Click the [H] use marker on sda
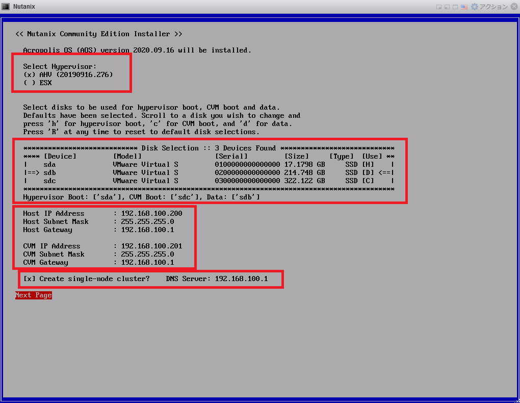This screenshot has height=403, width=520. [368, 165]
